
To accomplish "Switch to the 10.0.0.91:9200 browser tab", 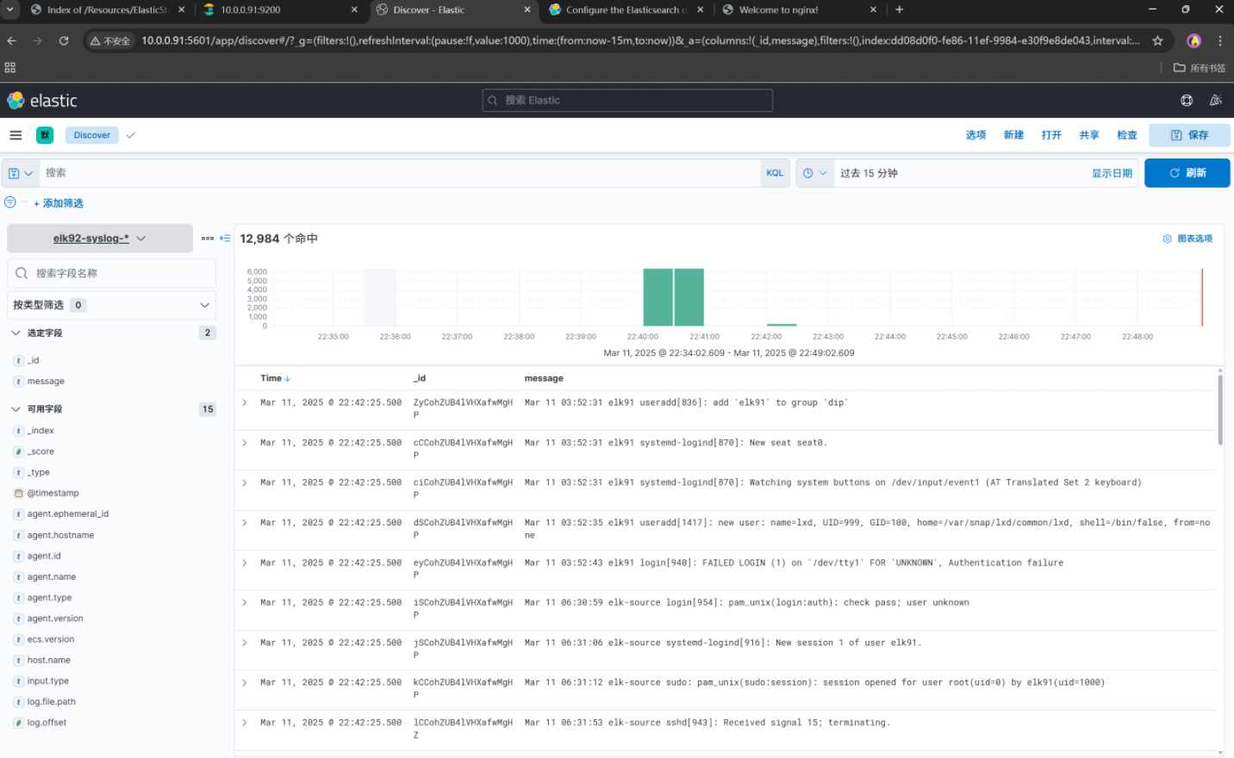I will pyautogui.click(x=282, y=10).
